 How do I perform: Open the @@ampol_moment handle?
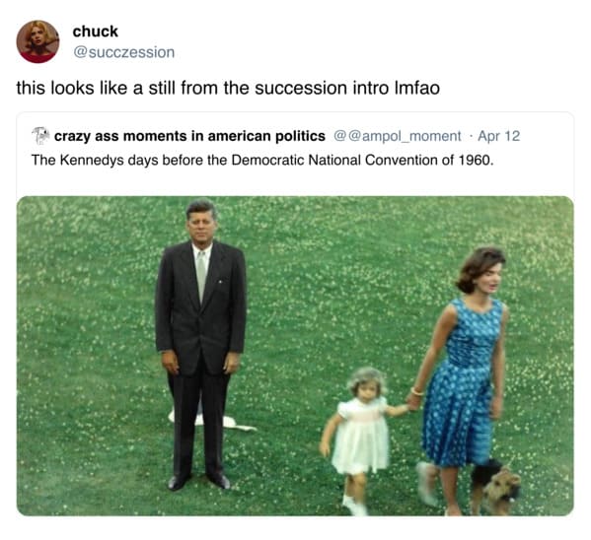click(x=398, y=136)
